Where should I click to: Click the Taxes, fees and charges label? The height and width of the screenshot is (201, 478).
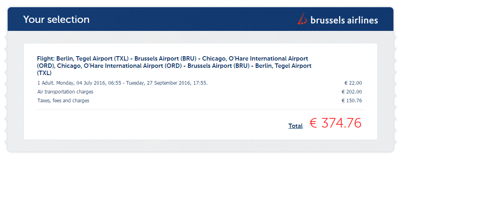[63, 100]
